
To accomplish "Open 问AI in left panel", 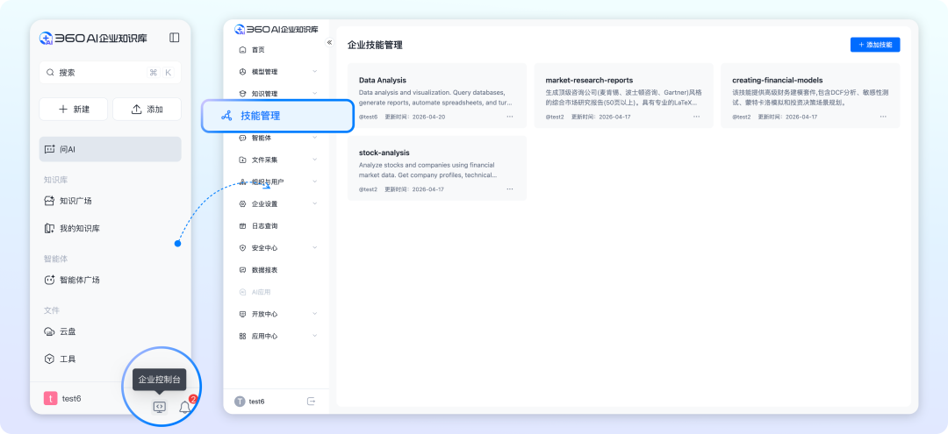I will click(x=110, y=149).
